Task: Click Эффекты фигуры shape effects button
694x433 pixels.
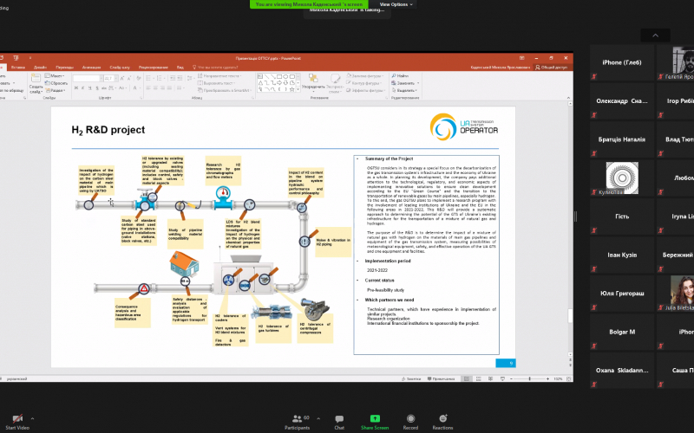Action: click(x=365, y=90)
